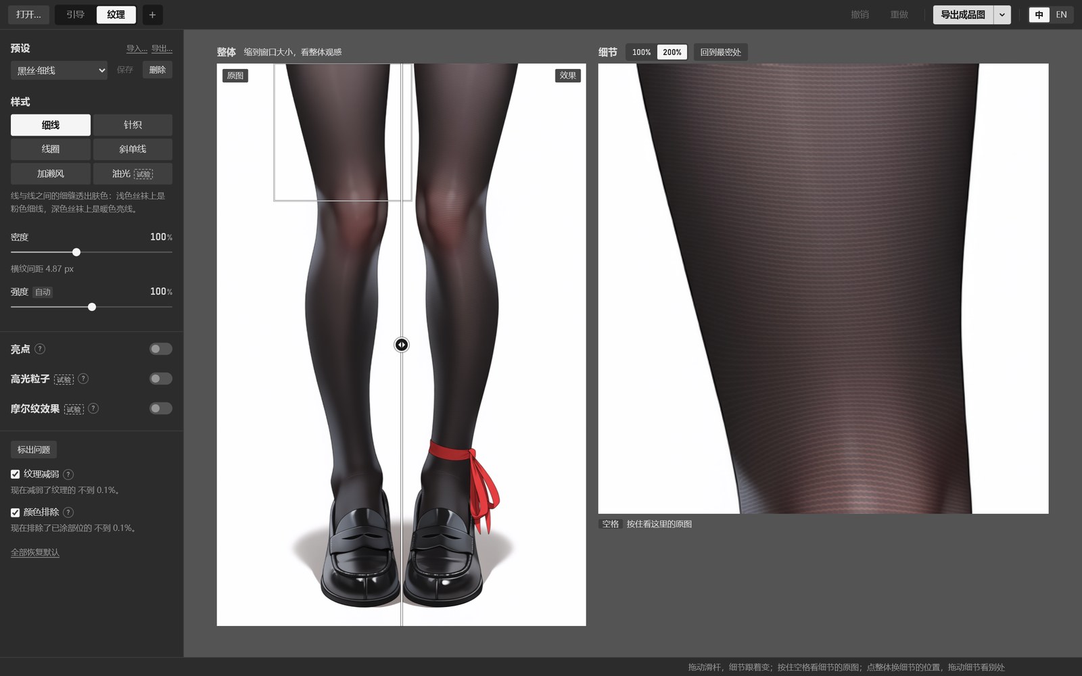The height and width of the screenshot is (676, 1082).
Task: Click the before/after compare handle on the preview
Action: pos(402,345)
